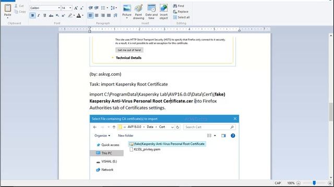Open the Paragraph settings dialog icon
Image resolution: width=334 pixels, height=187 pixels.
tap(115, 15)
